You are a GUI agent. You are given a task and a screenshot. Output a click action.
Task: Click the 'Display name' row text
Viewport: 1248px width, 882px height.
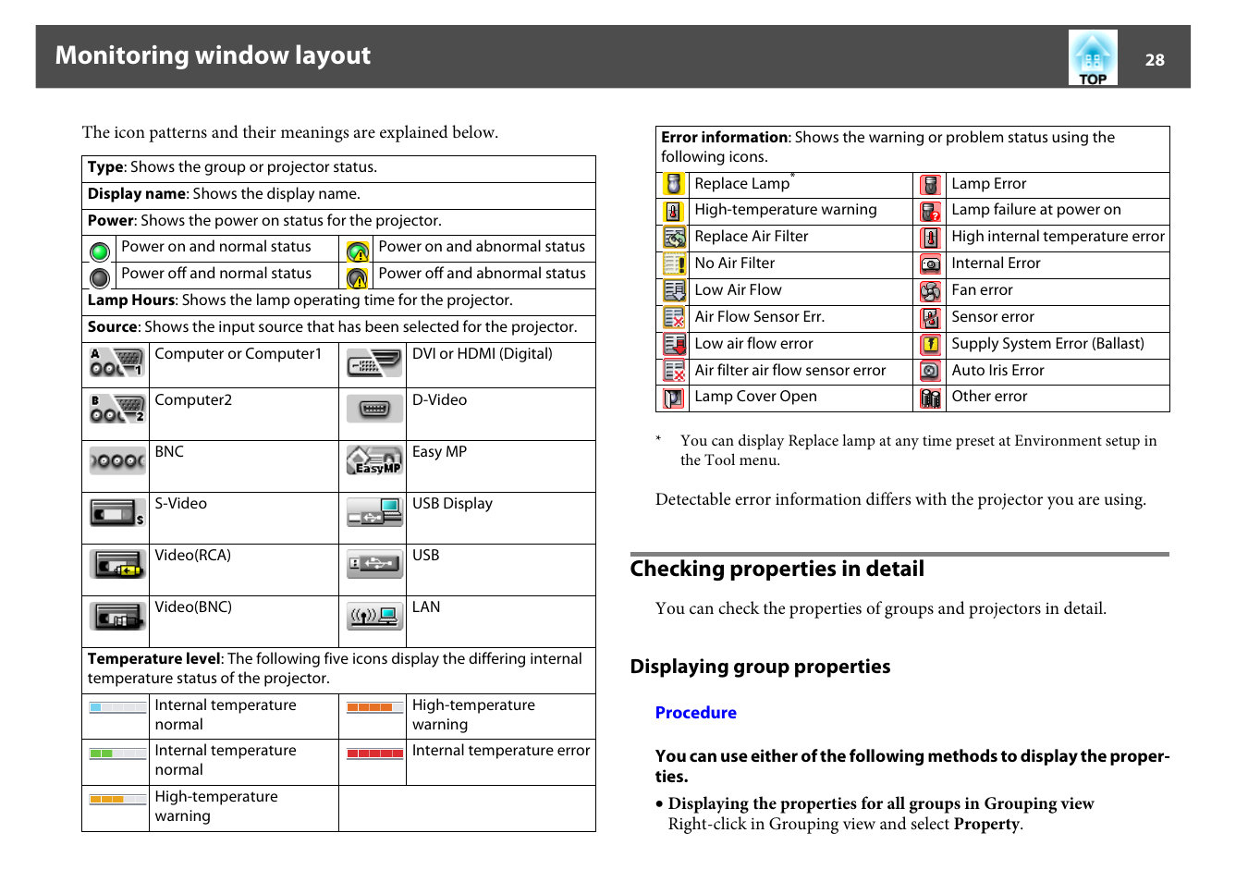pyautogui.click(x=224, y=194)
